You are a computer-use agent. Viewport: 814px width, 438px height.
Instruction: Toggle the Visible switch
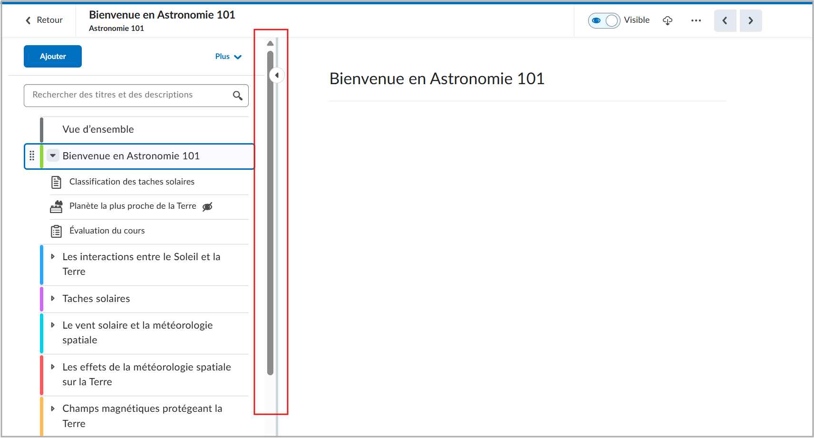604,20
